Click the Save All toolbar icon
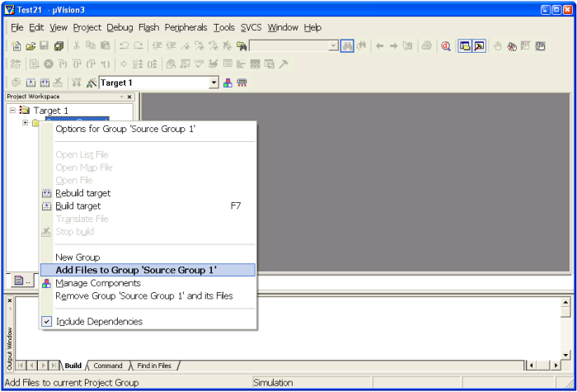The image size is (577, 392). click(59, 46)
